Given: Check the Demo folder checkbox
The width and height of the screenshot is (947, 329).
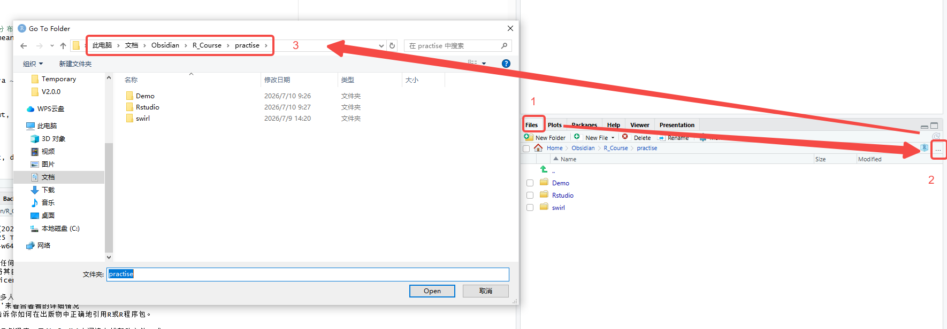Looking at the screenshot, I should 530,183.
